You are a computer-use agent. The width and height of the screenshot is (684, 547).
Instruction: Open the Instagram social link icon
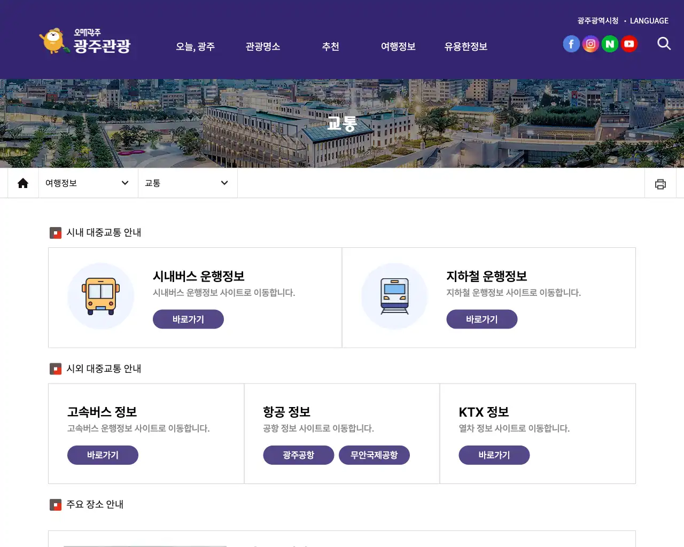point(590,44)
